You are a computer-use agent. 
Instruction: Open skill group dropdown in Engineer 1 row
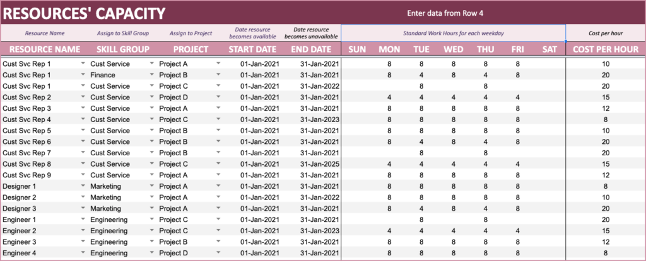(153, 219)
